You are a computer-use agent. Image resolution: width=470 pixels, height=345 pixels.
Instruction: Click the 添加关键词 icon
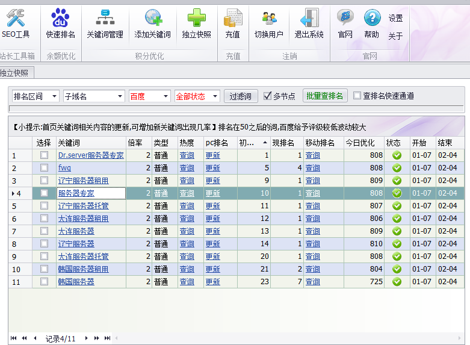click(152, 24)
